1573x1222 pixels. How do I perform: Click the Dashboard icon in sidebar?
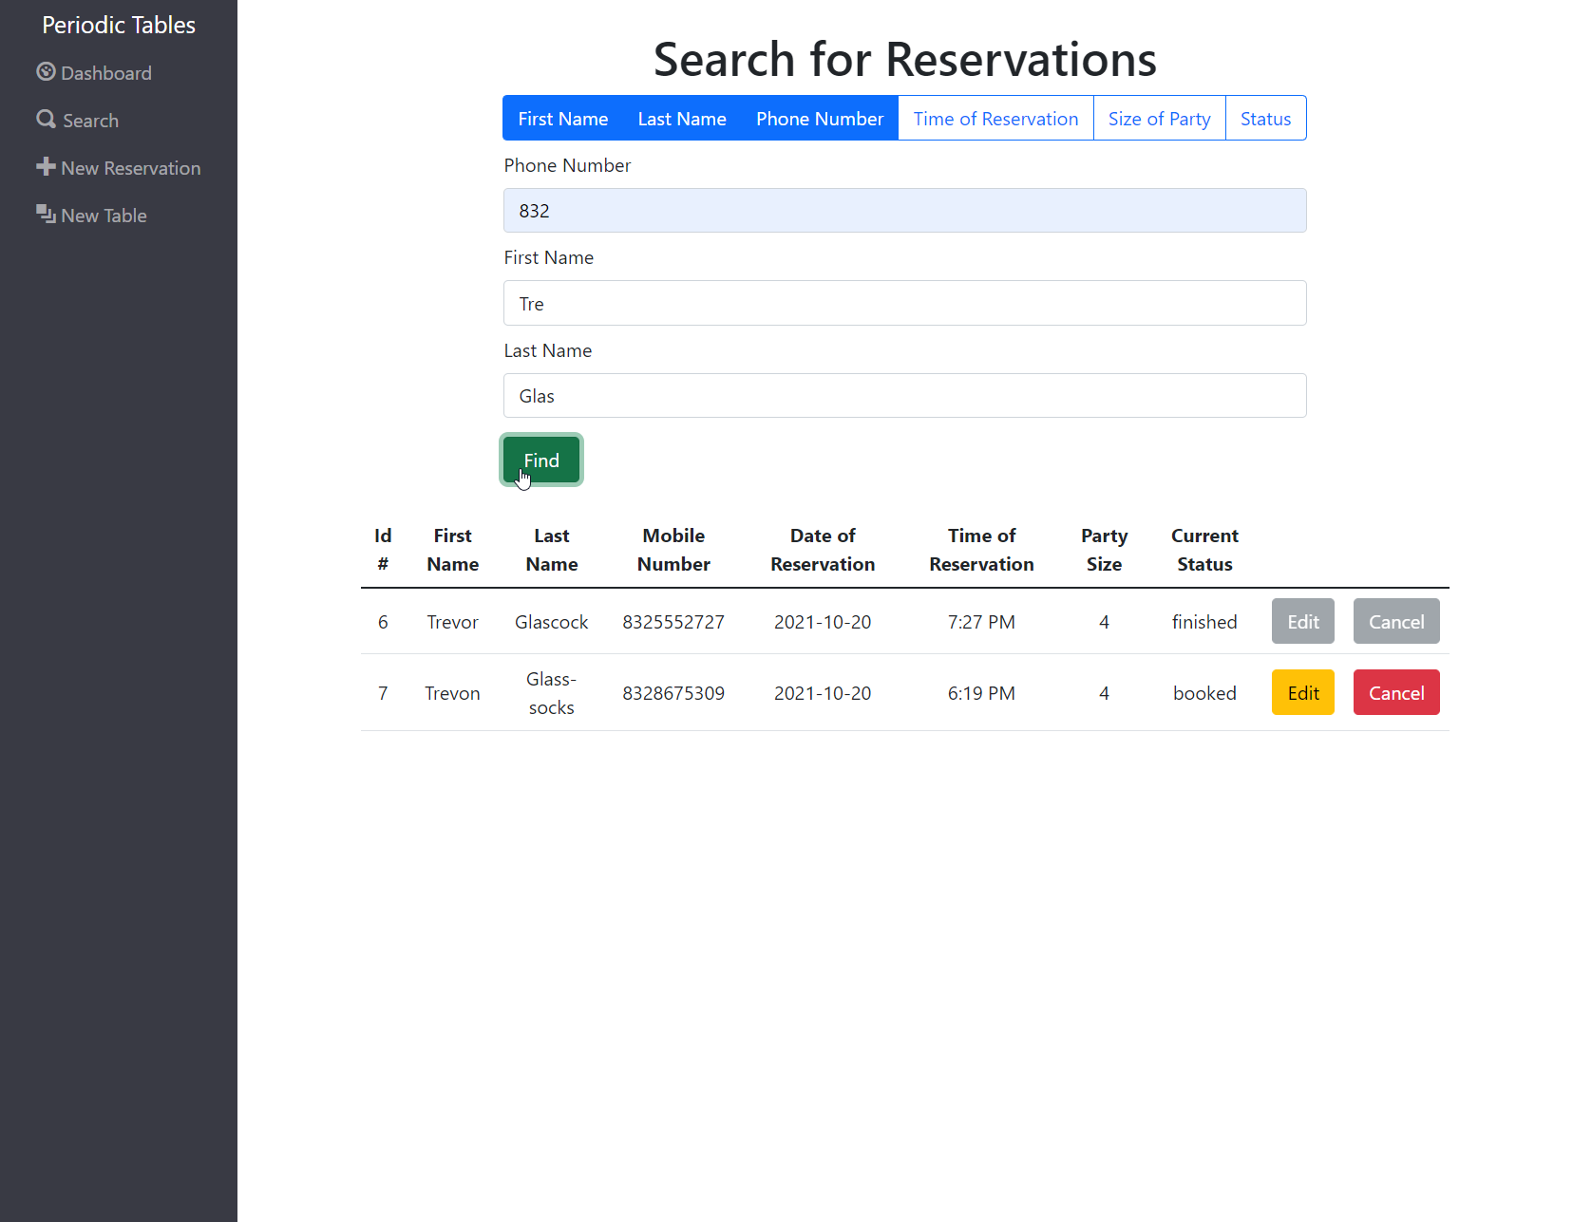click(46, 72)
